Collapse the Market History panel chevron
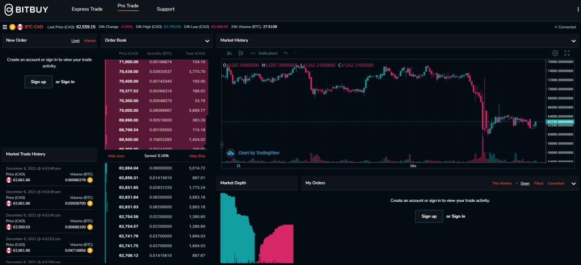 tap(574, 41)
